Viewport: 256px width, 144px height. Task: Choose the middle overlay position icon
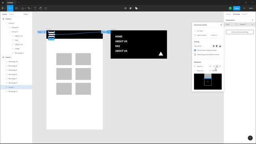click(x=217, y=46)
